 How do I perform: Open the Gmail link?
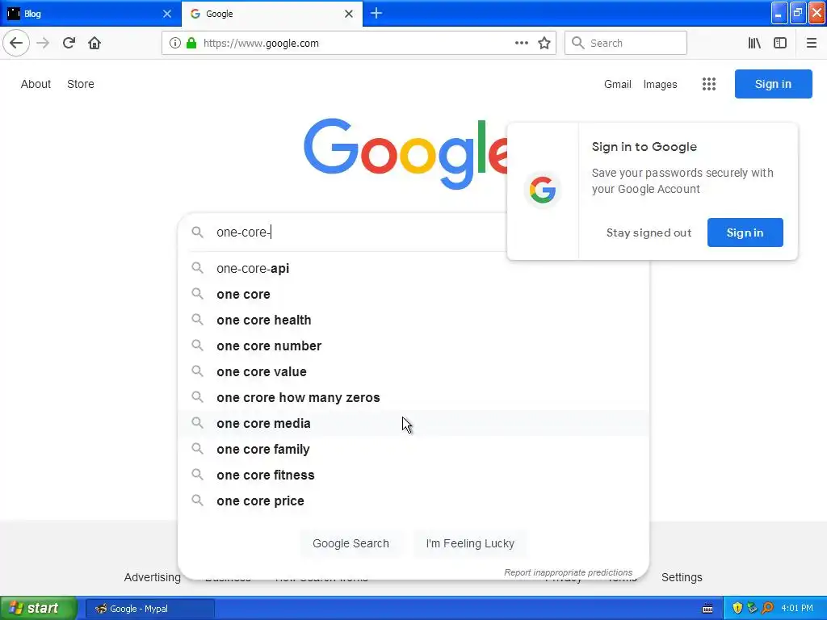pos(617,84)
